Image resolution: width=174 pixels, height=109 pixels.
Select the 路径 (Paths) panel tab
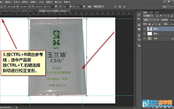(x=157, y=13)
